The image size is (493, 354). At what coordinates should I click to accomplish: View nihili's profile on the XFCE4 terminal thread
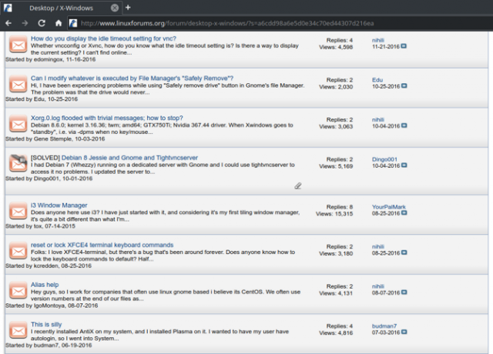(x=378, y=246)
